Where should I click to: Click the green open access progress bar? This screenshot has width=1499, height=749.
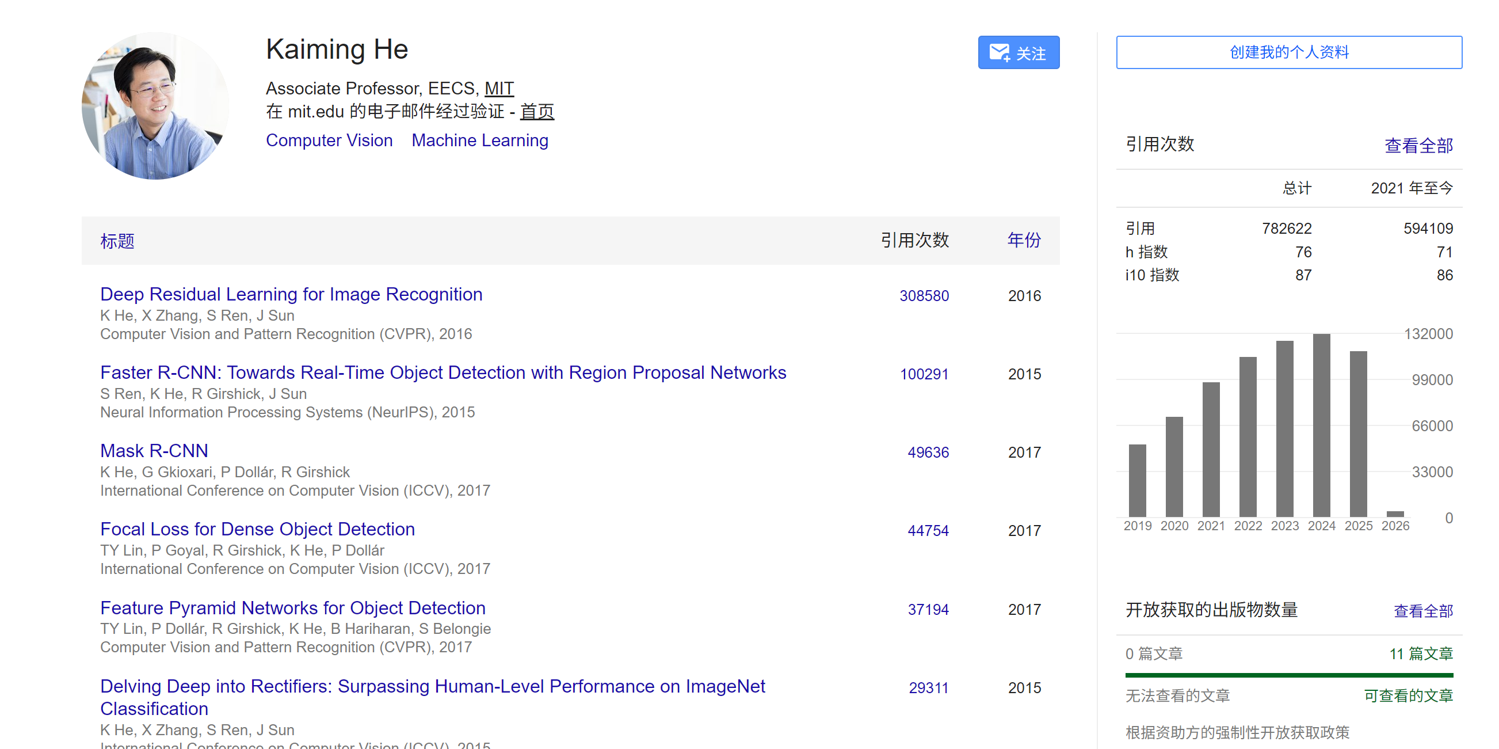1288,675
